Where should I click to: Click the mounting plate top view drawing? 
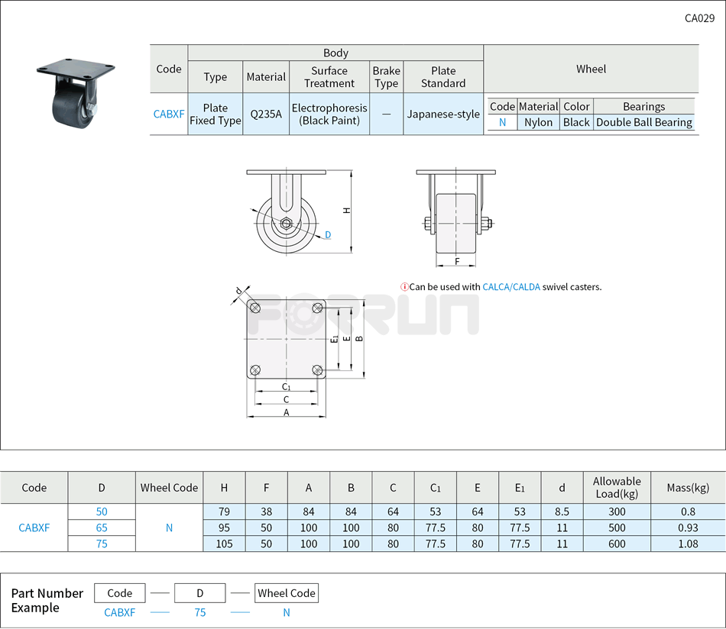tap(287, 340)
